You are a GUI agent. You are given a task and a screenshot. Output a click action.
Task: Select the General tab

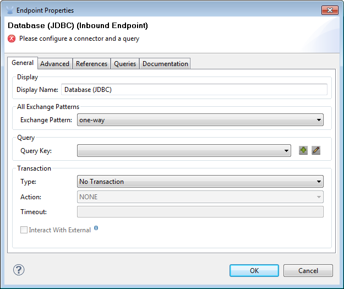[x=23, y=63]
